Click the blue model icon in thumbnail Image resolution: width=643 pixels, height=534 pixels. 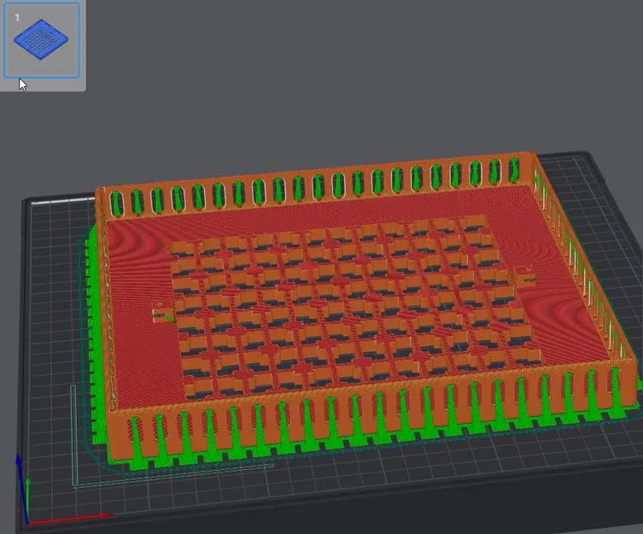41,39
